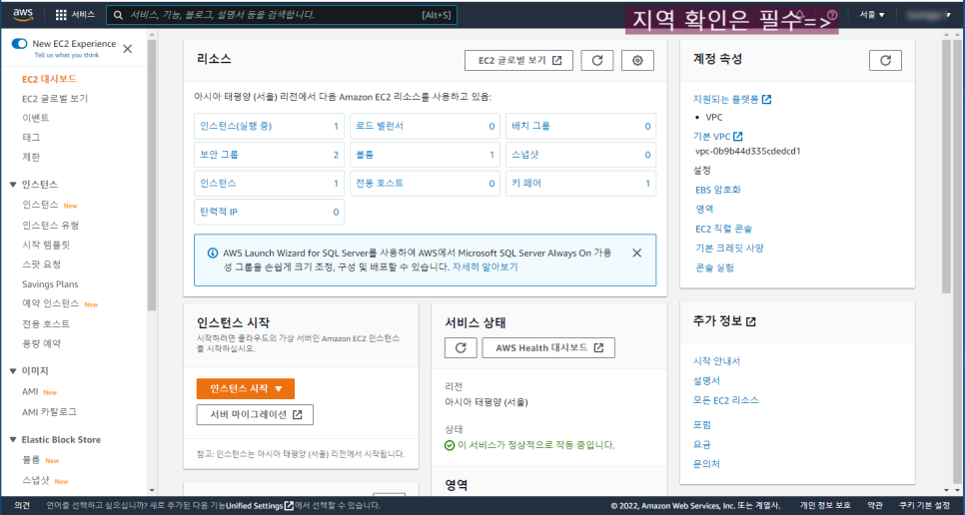
Task: Click the info icon in Launch Wizard banner
Action: (x=213, y=254)
